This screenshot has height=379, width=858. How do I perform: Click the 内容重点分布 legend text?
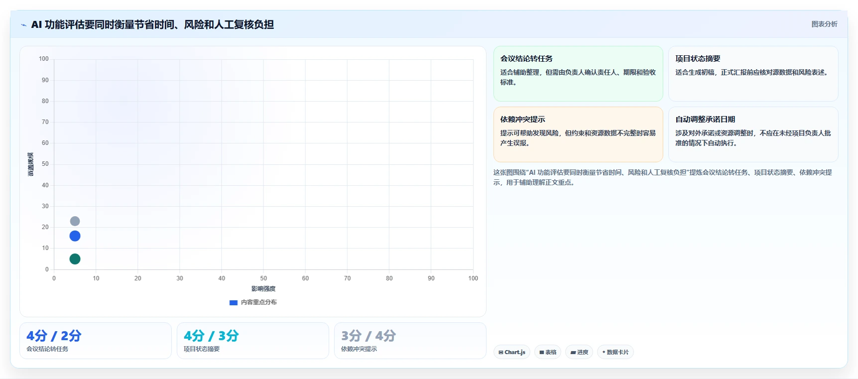click(259, 302)
